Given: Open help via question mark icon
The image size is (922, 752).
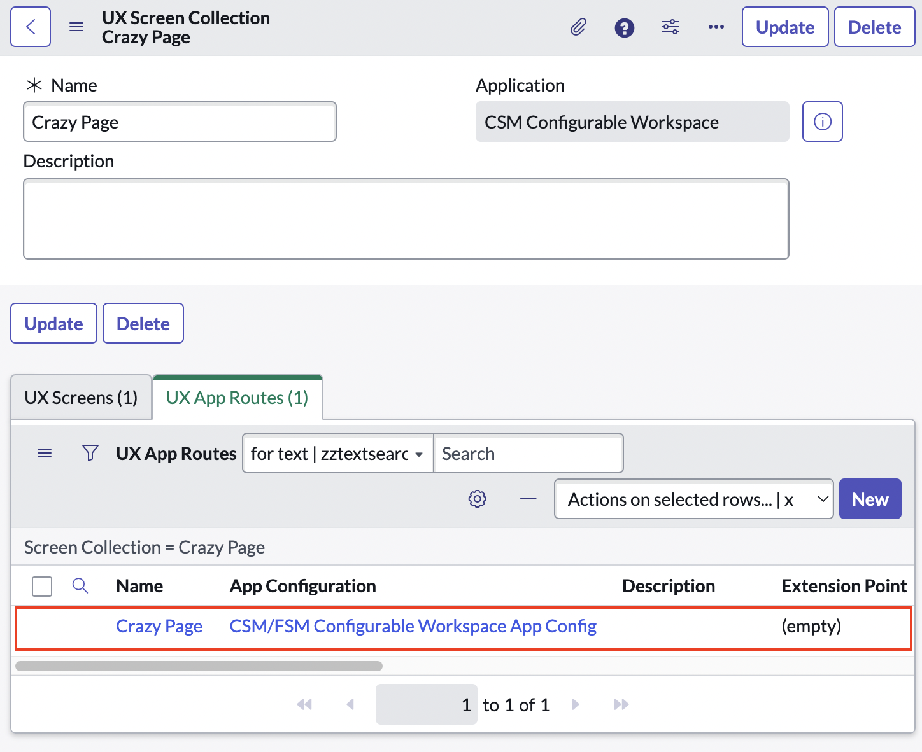Looking at the screenshot, I should (624, 27).
